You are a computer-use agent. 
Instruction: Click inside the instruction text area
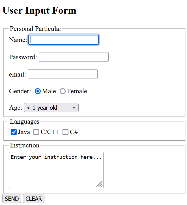(56, 170)
